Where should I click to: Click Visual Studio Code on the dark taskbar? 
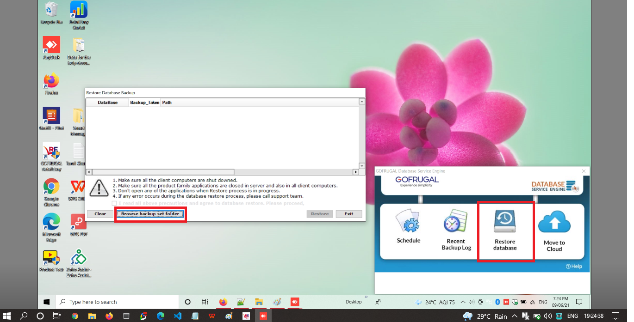[x=177, y=316]
